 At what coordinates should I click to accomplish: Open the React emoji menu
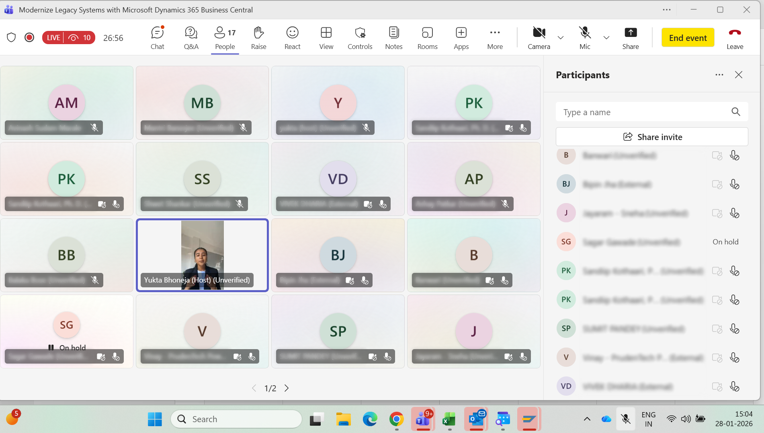coord(292,37)
